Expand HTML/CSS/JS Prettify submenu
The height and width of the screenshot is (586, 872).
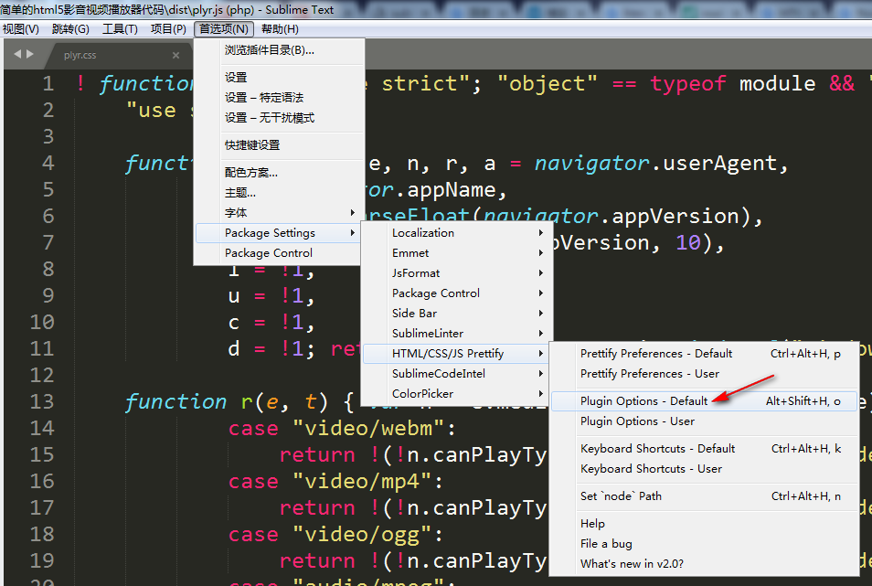coord(456,353)
